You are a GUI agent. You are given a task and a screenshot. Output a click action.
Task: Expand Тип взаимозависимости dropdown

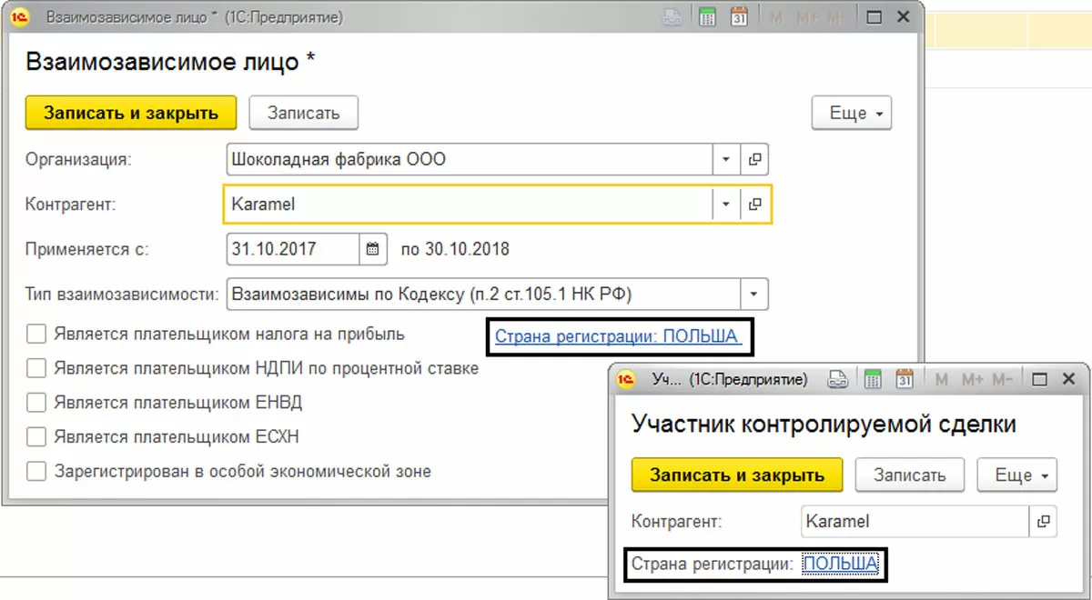pyautogui.click(x=753, y=294)
